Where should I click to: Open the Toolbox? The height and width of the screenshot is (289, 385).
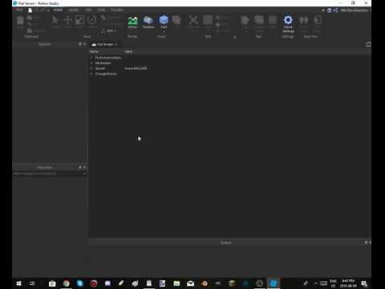pos(148,22)
